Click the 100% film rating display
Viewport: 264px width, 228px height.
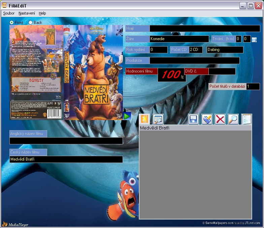172,75
